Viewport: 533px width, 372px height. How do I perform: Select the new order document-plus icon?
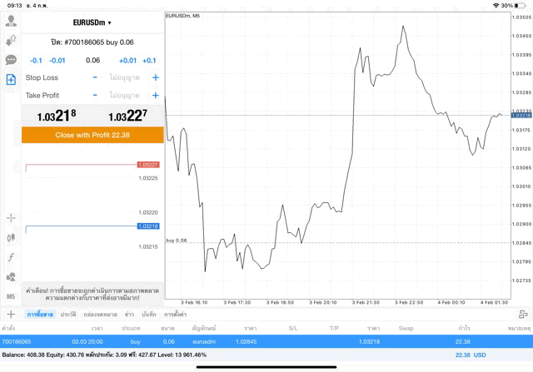11,80
